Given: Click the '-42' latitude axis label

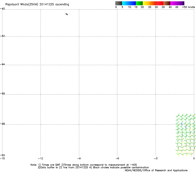Looking at the screenshot, I should [x=2, y=36].
